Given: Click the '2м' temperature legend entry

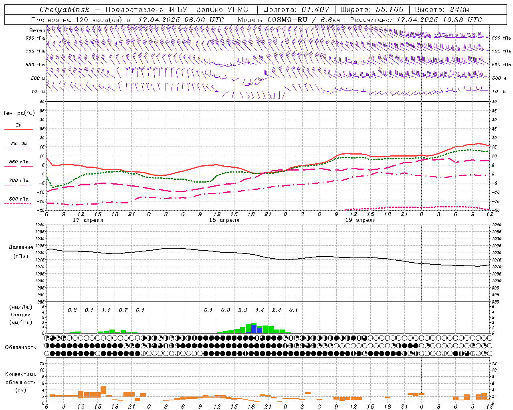Looking at the screenshot, I should 19,125.
